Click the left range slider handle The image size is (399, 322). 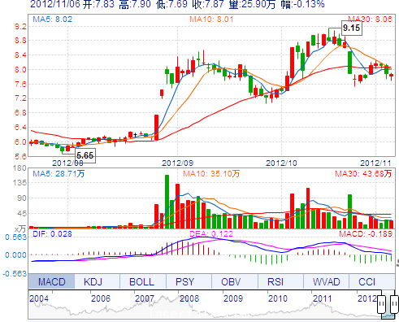381,304
